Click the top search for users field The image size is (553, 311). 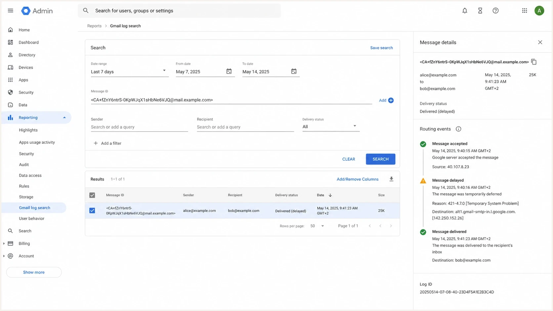point(179,11)
